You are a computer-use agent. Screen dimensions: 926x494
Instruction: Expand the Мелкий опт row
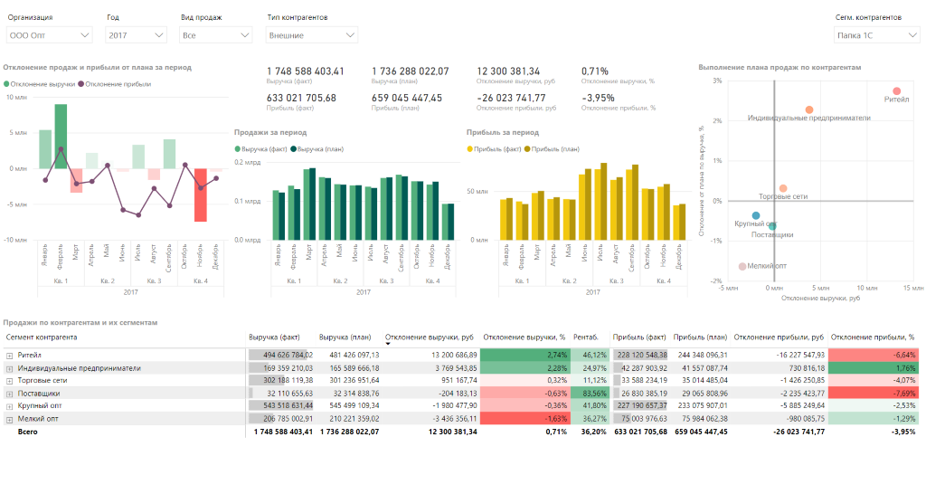[x=9, y=420]
